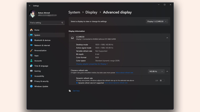Open Network & internet settings
The height and width of the screenshot is (112, 200).
coord(42,45)
